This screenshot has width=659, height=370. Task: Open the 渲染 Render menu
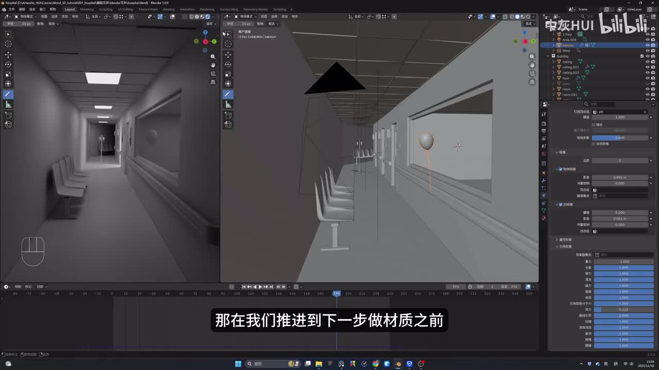pos(32,9)
